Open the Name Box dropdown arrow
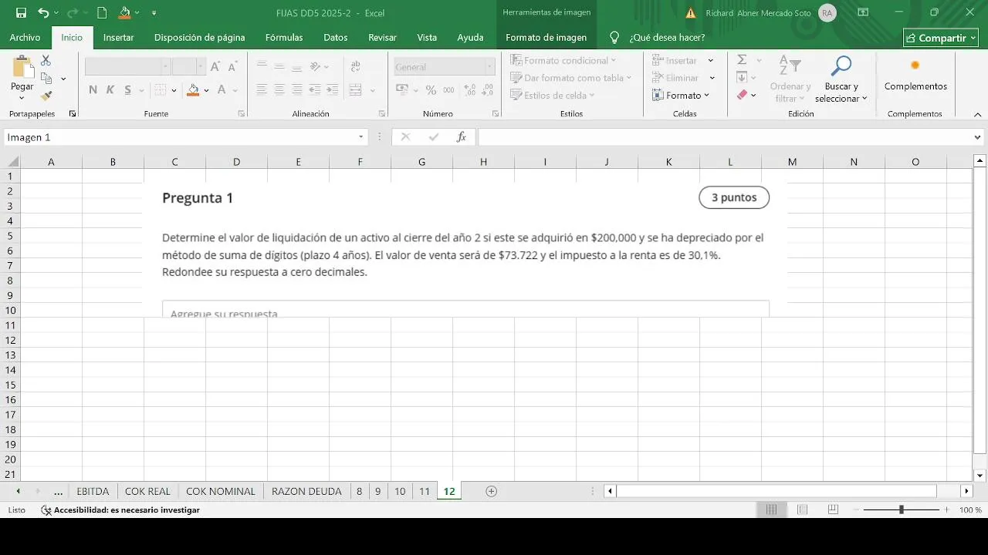The width and height of the screenshot is (988, 555). tap(360, 137)
